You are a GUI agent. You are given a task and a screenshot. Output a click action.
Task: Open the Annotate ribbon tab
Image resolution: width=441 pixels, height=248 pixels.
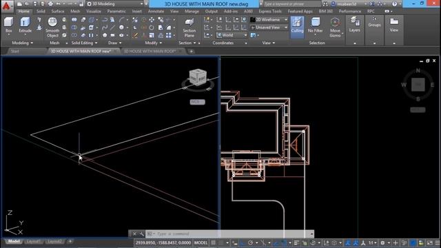(x=156, y=11)
